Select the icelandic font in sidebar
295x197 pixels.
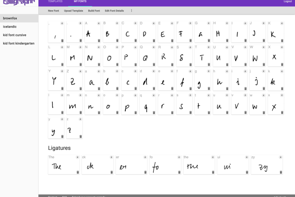(x=19, y=27)
